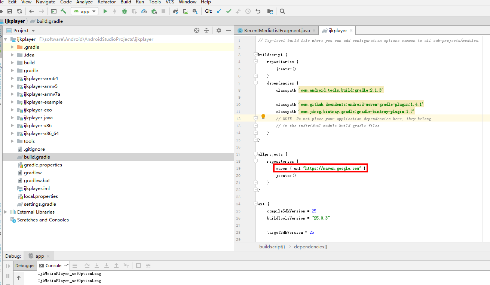Open the VCS menu
The width and height of the screenshot is (490, 285).
point(170,2)
